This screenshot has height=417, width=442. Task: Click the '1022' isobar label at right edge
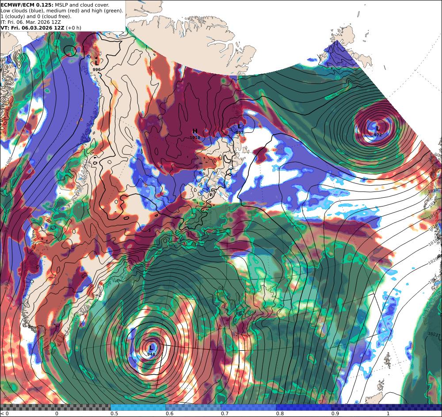pos(432,334)
